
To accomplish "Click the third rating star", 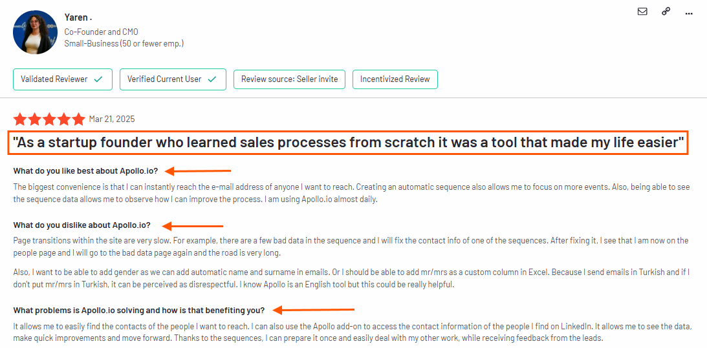I will click(x=50, y=119).
